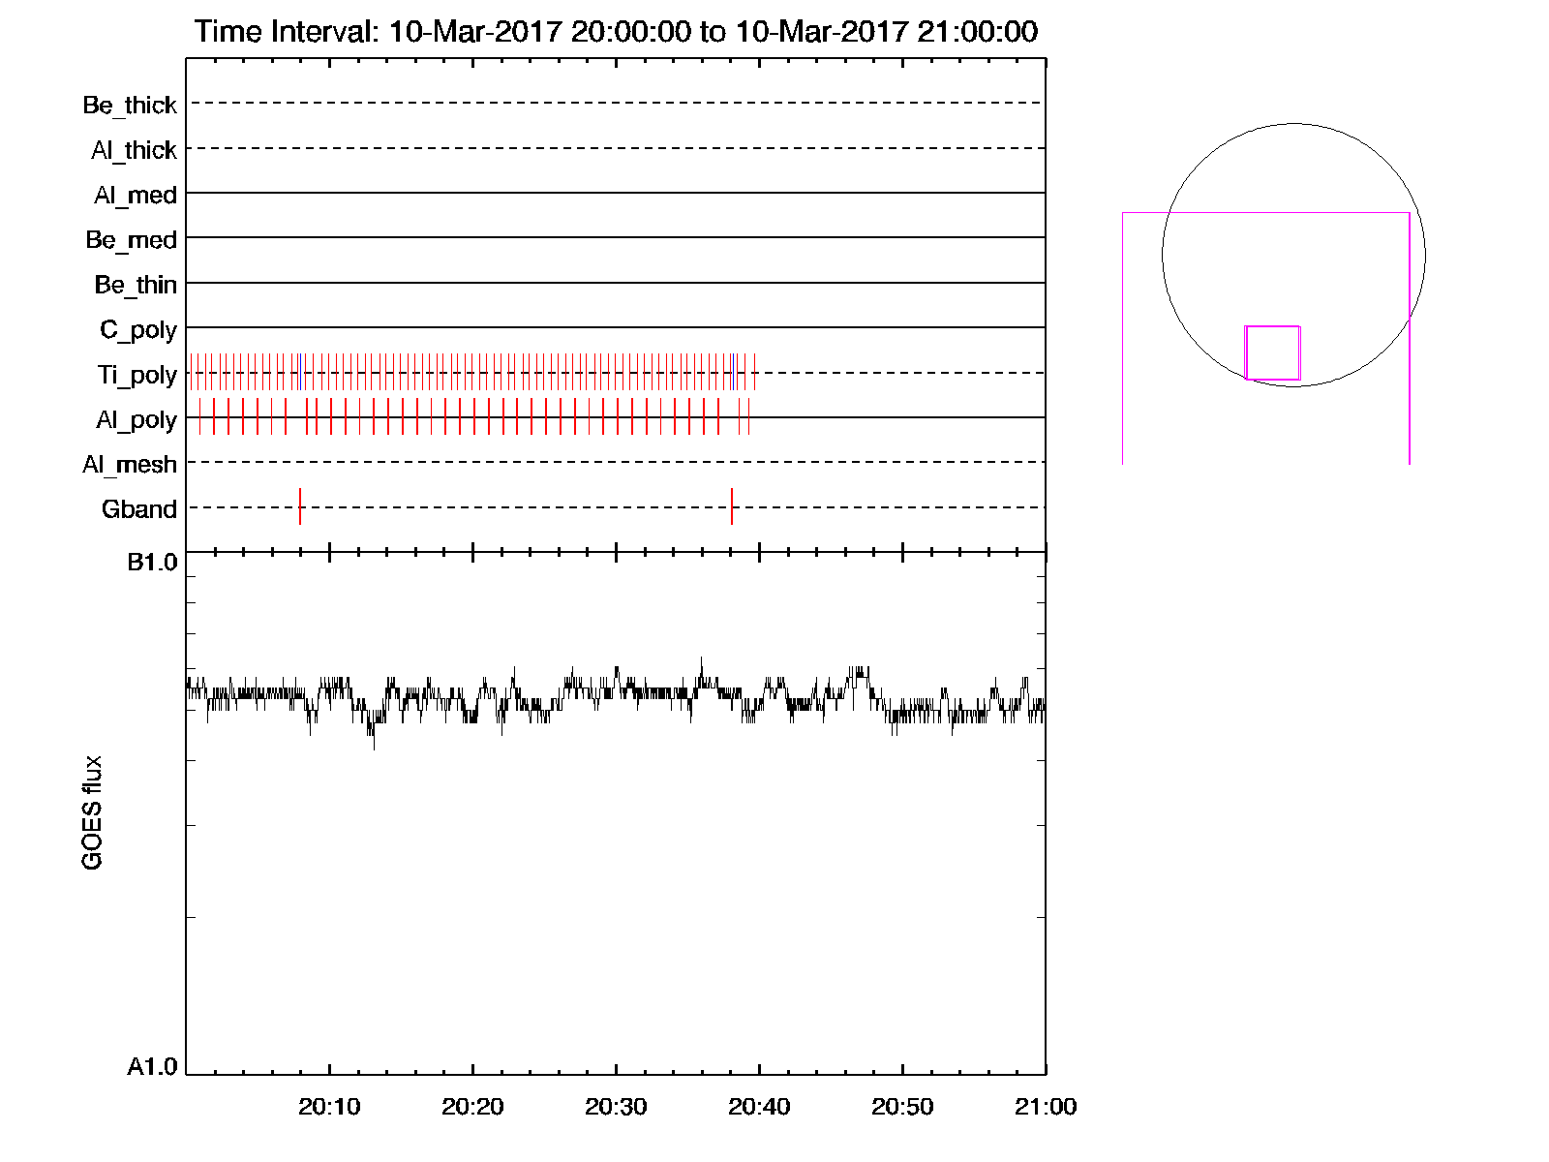Click the 20:30 time axis label
This screenshot has height=1162, width=1549.
[x=616, y=1107]
